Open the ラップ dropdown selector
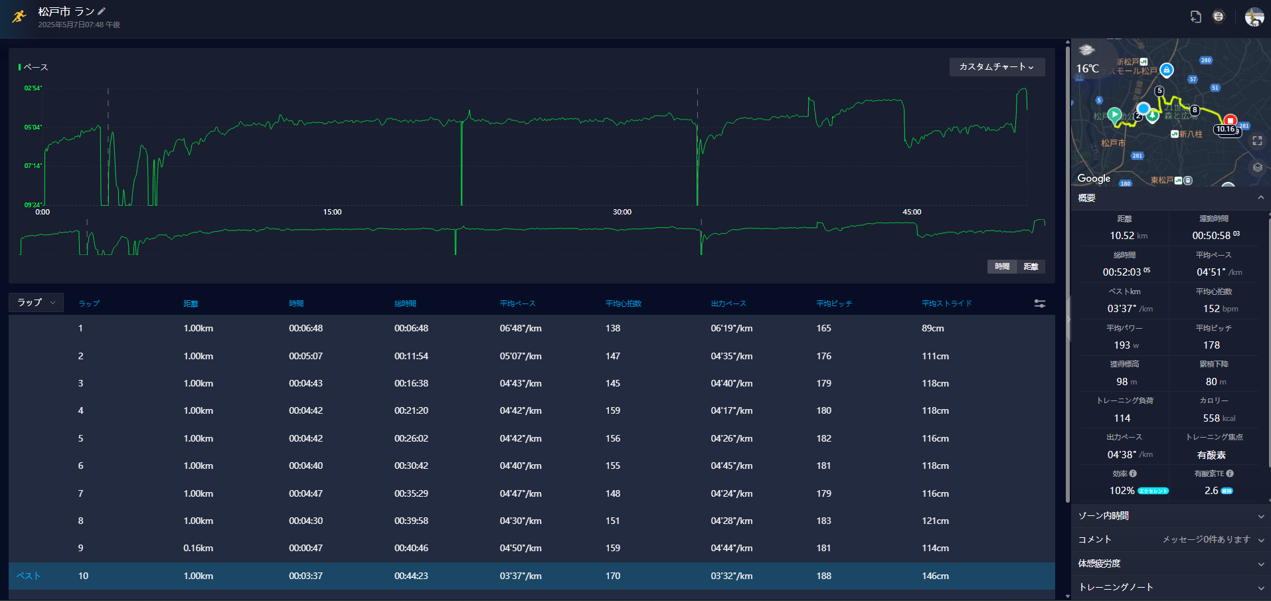This screenshot has width=1271, height=601. tap(36, 303)
